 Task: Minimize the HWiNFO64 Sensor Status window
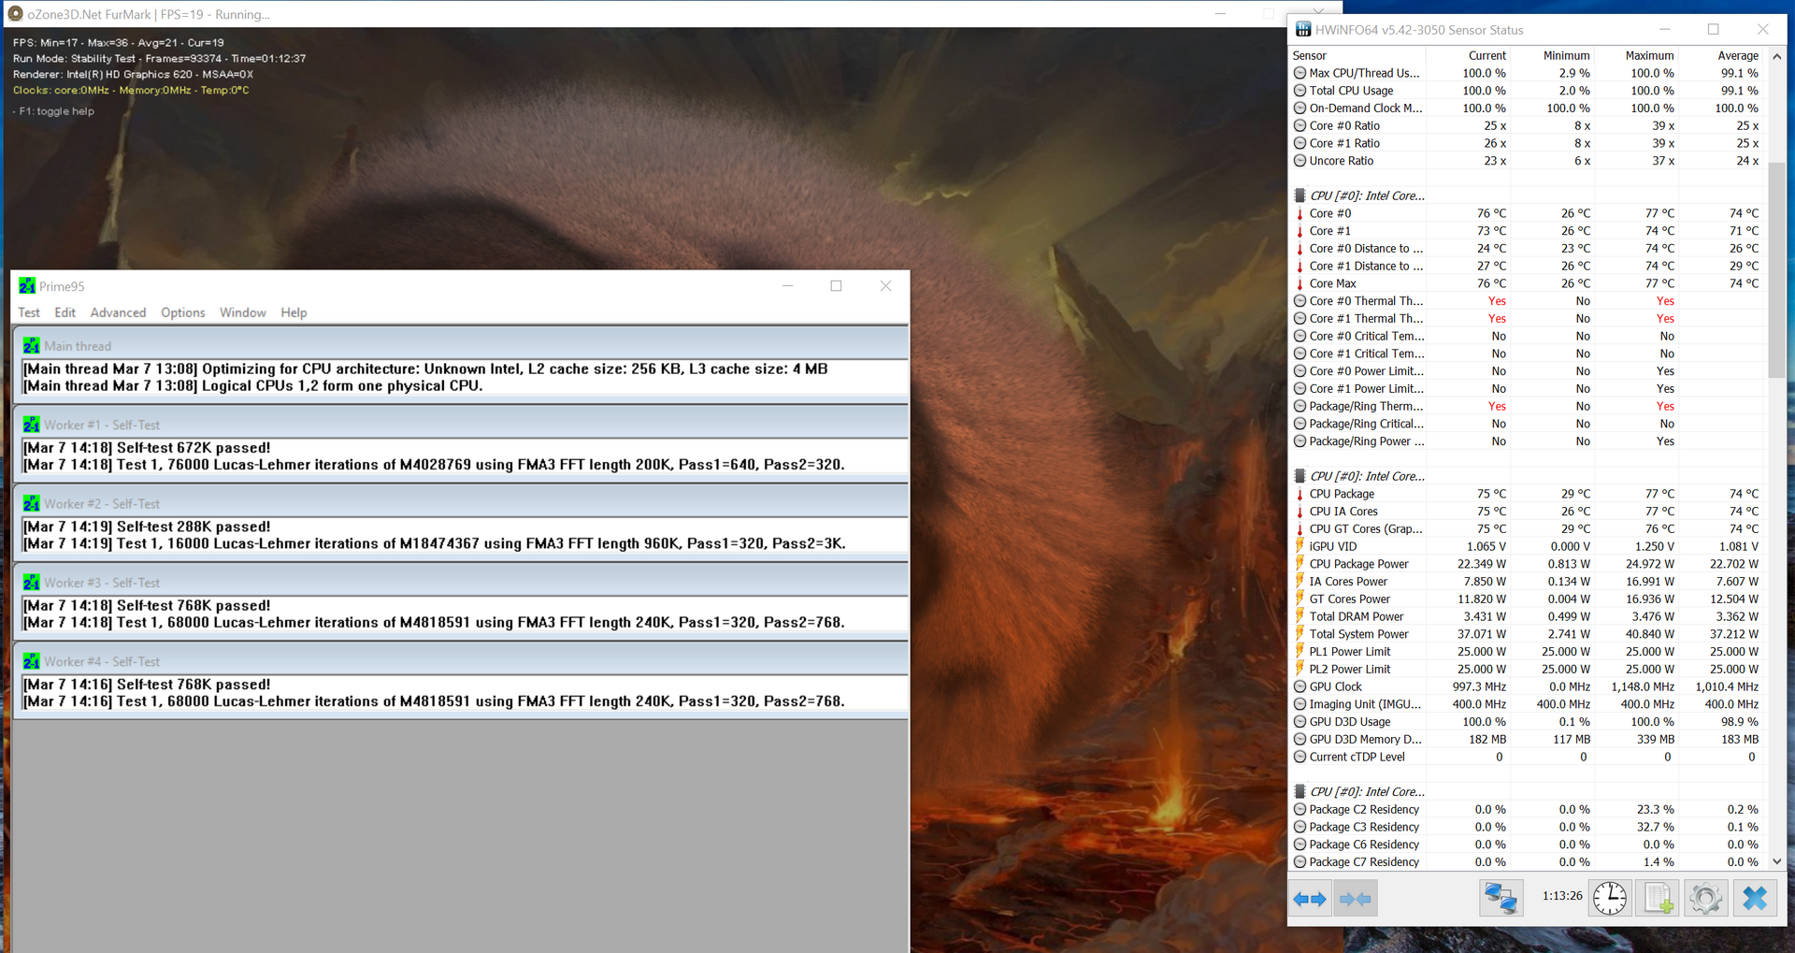(x=1665, y=30)
